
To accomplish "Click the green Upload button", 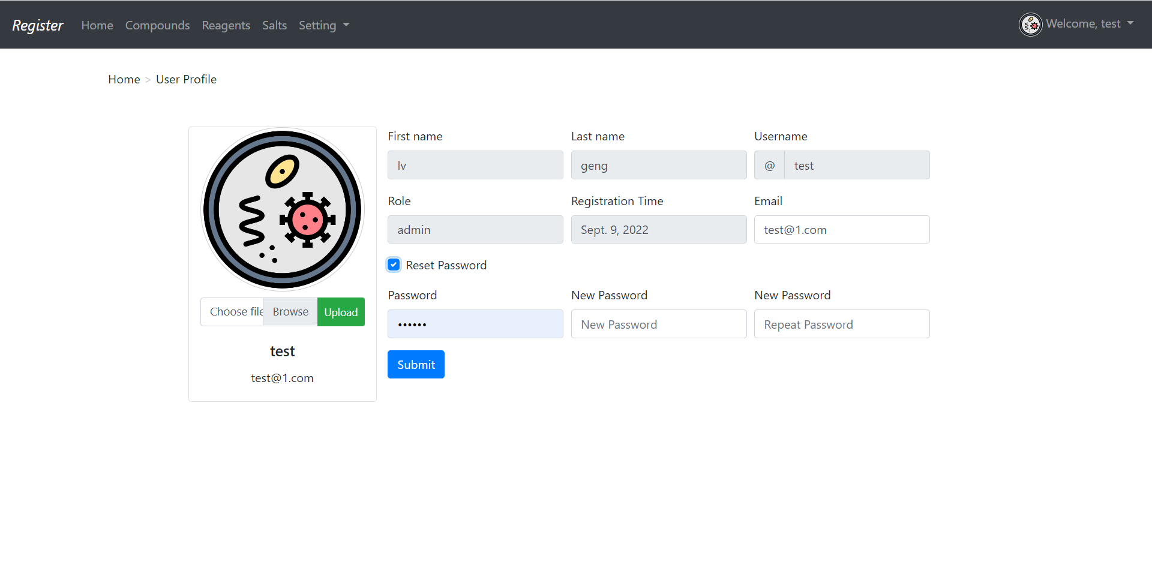I will [341, 312].
